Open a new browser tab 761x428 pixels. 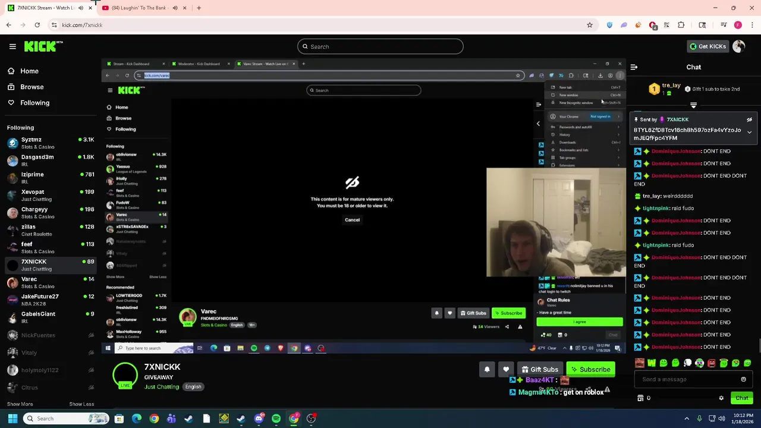(x=199, y=8)
